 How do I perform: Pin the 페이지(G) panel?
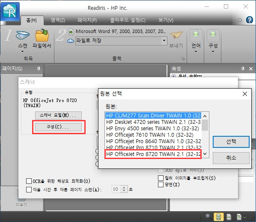[39, 69]
